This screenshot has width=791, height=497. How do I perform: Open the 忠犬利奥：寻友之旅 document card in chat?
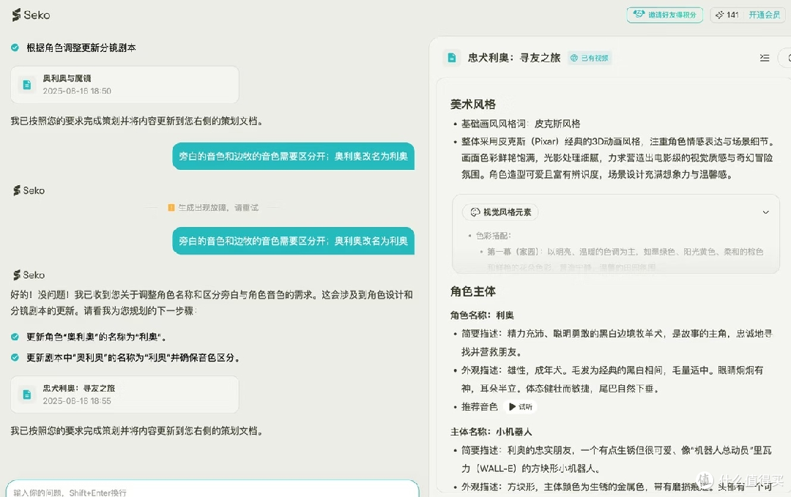click(125, 395)
